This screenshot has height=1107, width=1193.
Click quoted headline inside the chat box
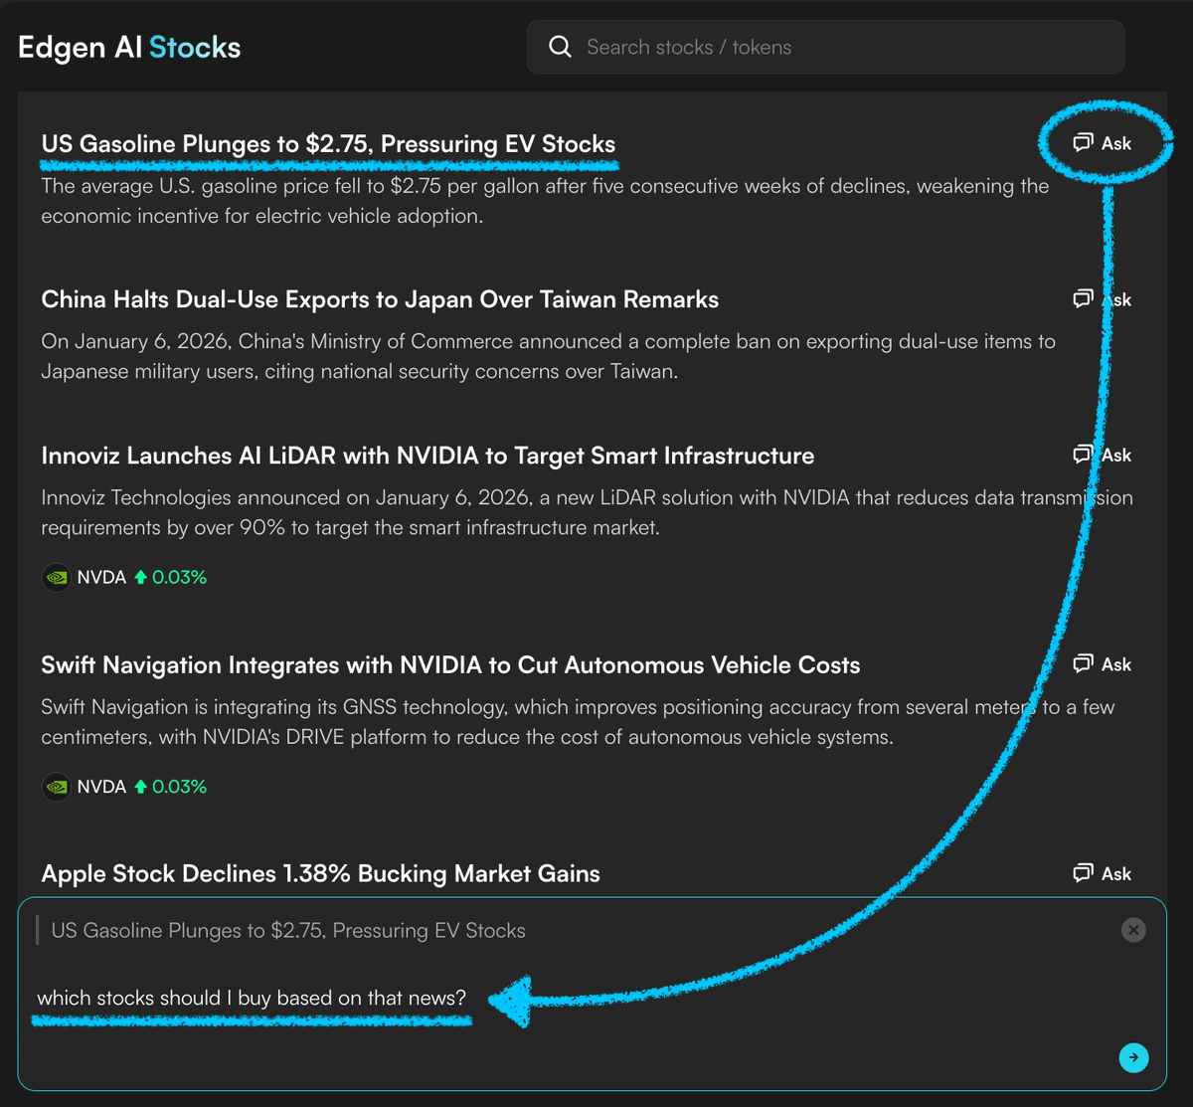pos(288,931)
